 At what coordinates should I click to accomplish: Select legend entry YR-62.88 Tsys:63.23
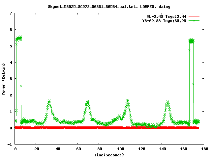point(164,21)
